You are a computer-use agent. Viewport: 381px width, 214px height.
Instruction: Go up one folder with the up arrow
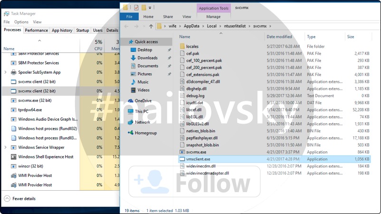[151, 26]
